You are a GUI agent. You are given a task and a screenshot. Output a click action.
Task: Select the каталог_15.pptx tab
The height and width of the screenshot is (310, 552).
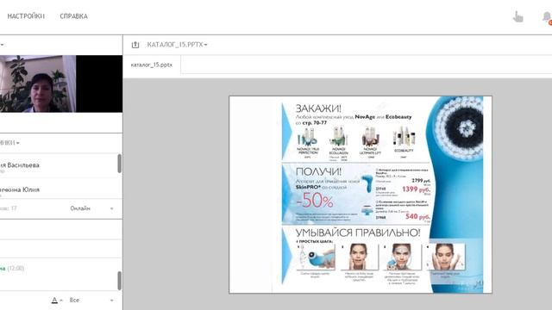tap(152, 65)
